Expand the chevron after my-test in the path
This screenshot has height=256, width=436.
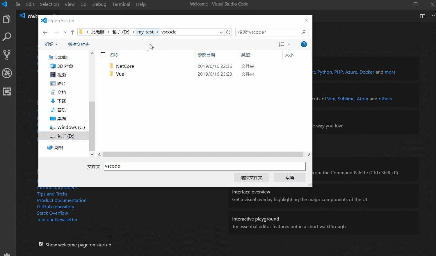click(x=158, y=32)
